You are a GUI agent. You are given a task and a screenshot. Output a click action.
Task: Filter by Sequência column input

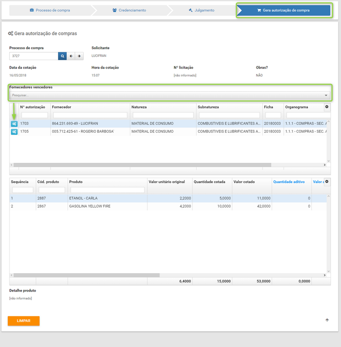click(23, 190)
